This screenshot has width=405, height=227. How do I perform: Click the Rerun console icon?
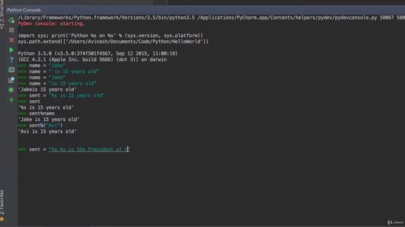coord(11,20)
